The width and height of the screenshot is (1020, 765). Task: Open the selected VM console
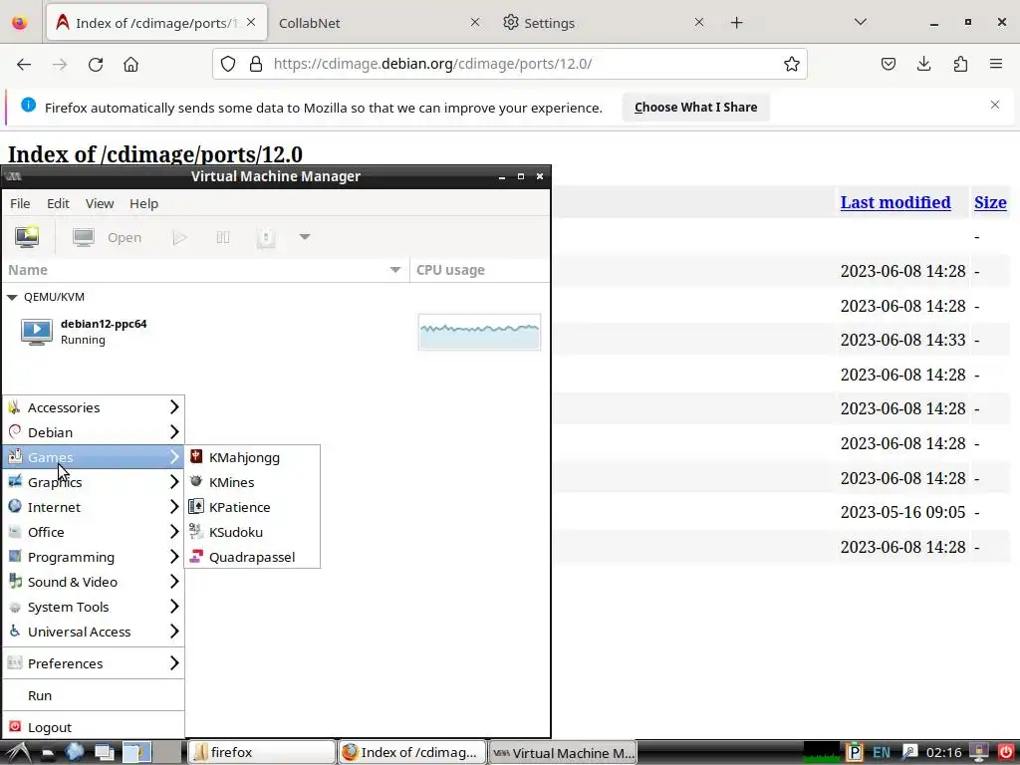coord(107,237)
